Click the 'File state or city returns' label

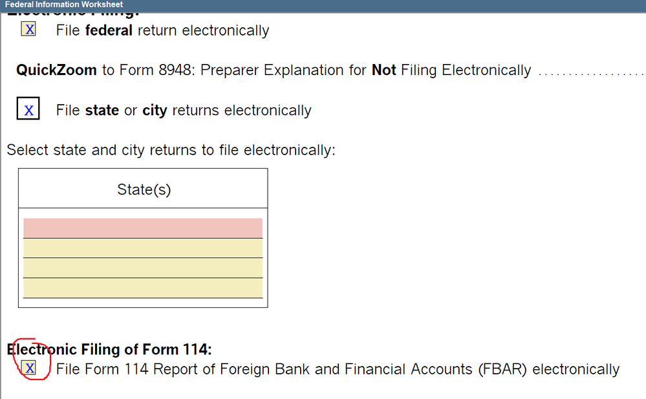pyautogui.click(x=184, y=111)
